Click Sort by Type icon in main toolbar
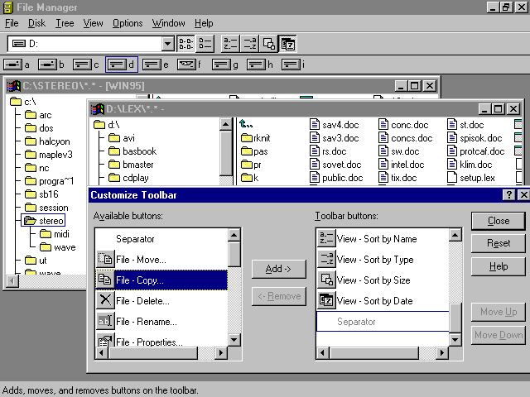Screen dimensions: 530x397 point(249,44)
